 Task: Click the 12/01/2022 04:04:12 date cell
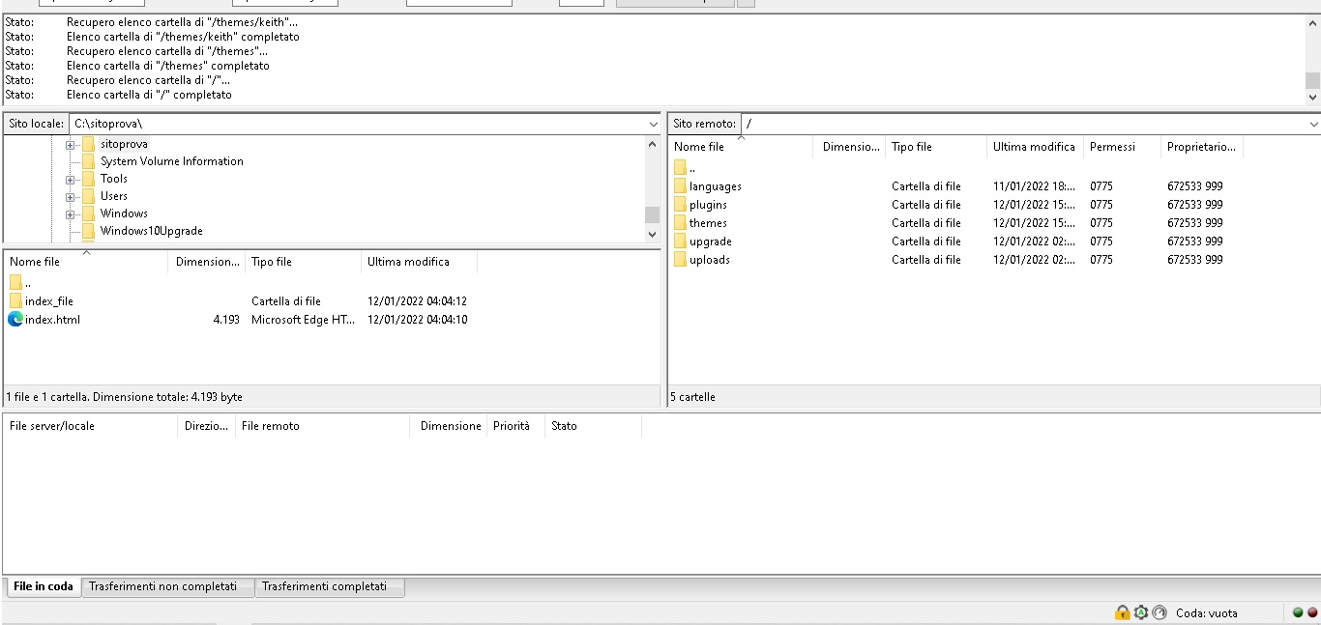coord(417,301)
